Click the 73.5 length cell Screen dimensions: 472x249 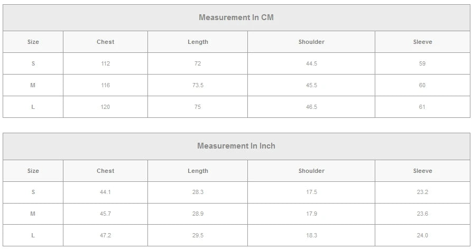coord(198,85)
